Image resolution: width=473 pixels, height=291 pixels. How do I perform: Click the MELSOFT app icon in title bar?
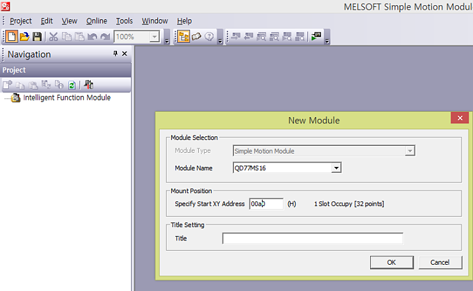[x=5, y=6]
